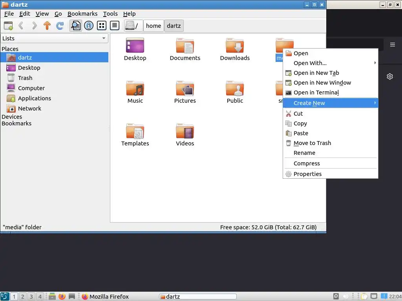This screenshot has height=301, width=402.
Task: Click the volume icon in system tray
Action: click(346, 296)
